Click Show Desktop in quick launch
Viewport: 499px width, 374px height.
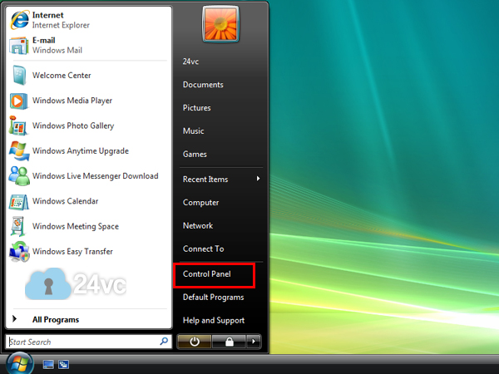pyautogui.click(x=48, y=365)
